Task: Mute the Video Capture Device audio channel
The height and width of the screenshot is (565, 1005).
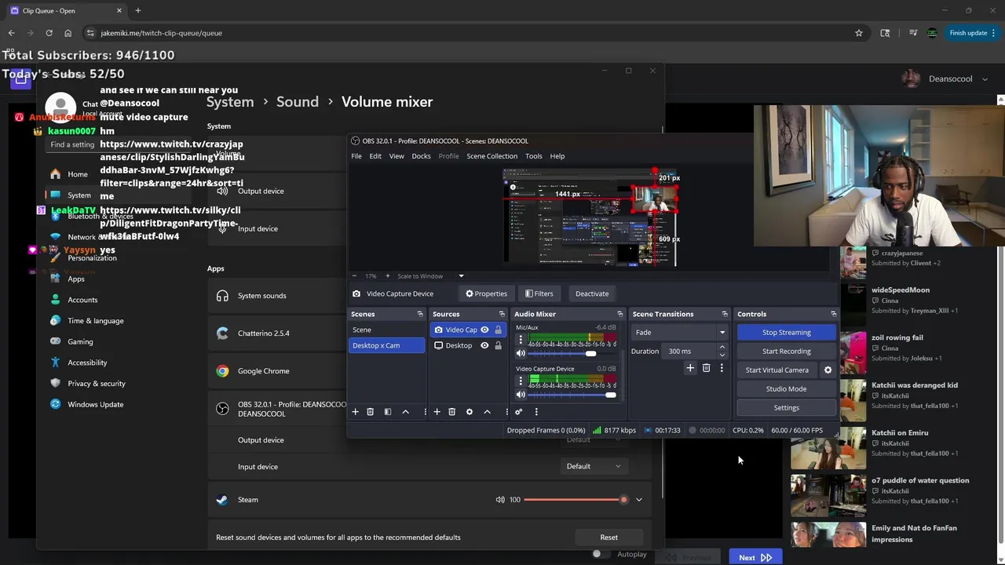Action: click(521, 395)
